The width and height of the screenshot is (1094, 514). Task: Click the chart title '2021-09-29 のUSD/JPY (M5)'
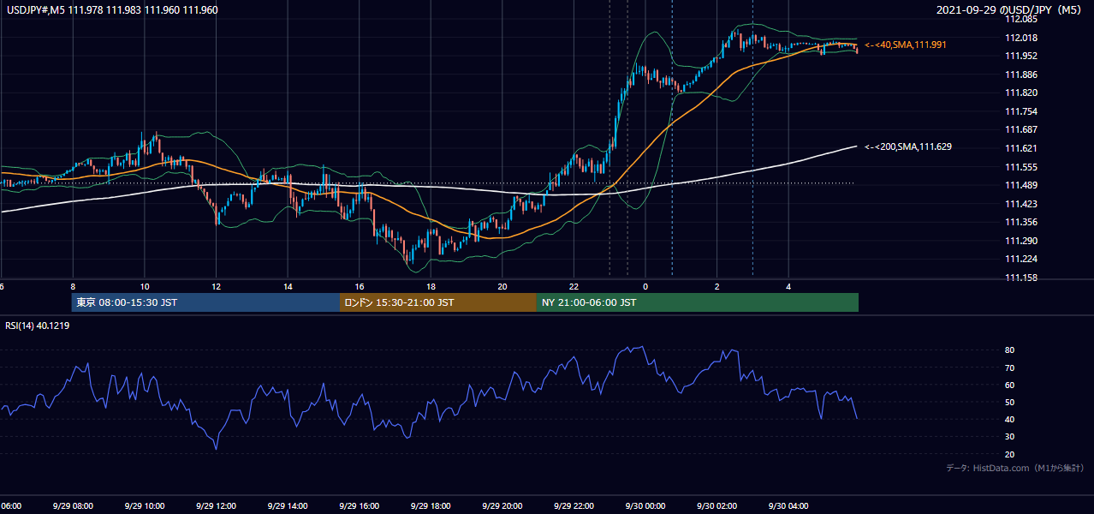click(1010, 10)
